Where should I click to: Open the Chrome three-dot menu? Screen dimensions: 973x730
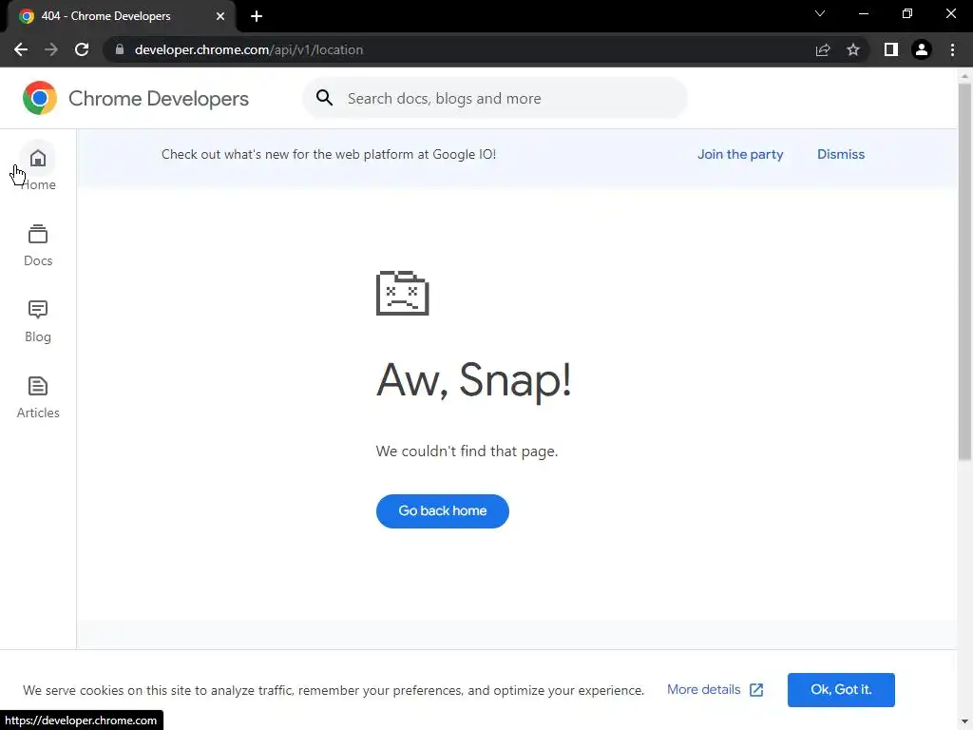[x=952, y=49]
